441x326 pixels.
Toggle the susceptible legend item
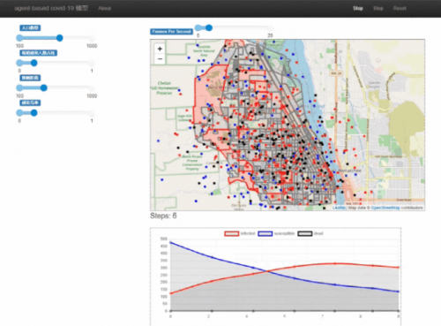tap(276, 233)
